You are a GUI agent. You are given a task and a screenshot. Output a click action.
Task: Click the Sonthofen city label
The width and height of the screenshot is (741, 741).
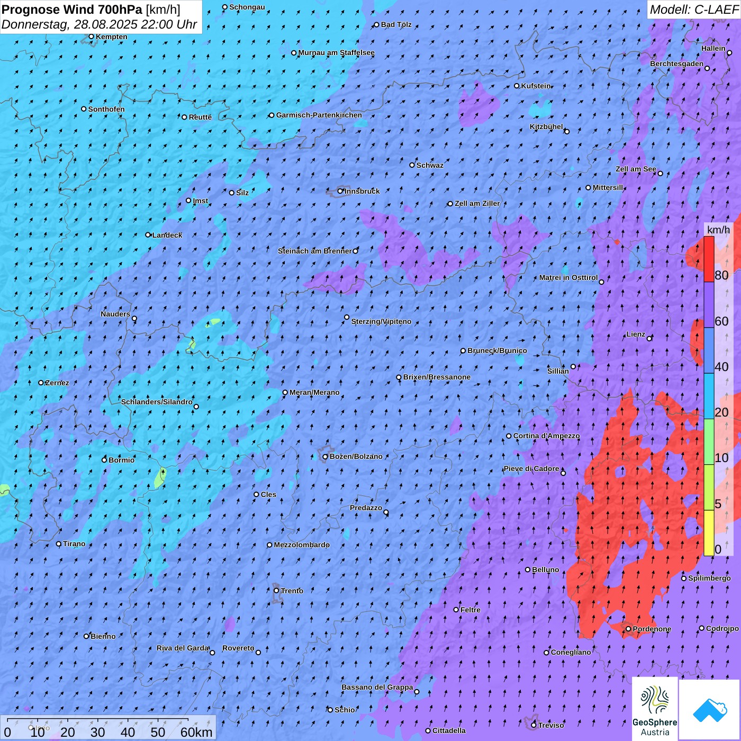tap(106, 109)
